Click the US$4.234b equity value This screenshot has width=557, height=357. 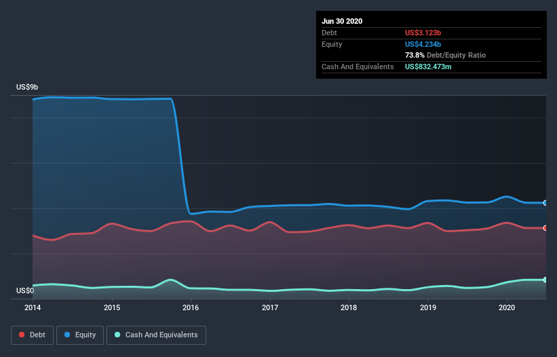click(423, 44)
